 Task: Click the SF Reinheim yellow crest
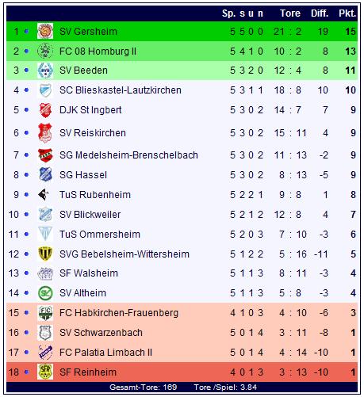pyautogui.click(x=45, y=372)
